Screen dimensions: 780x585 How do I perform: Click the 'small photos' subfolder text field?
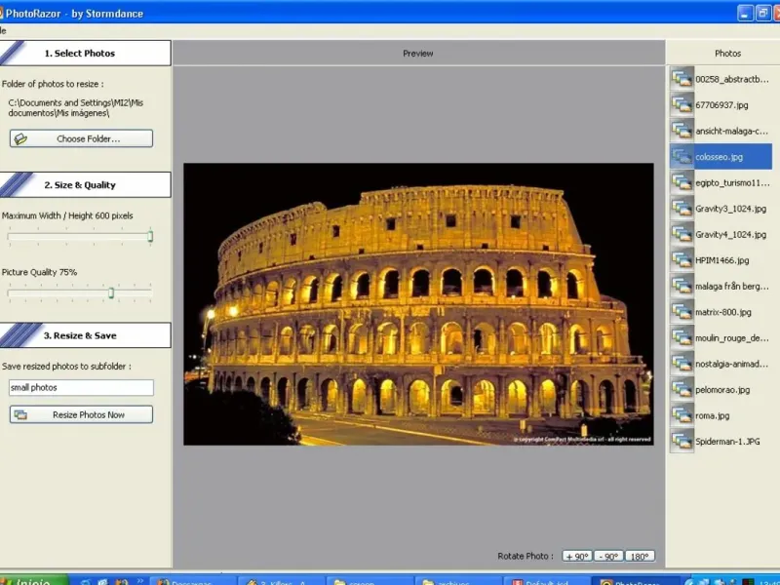tap(81, 388)
